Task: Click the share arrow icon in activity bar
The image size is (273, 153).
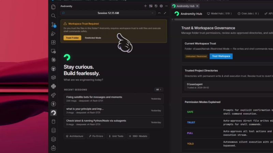Action: click(x=54, y=95)
